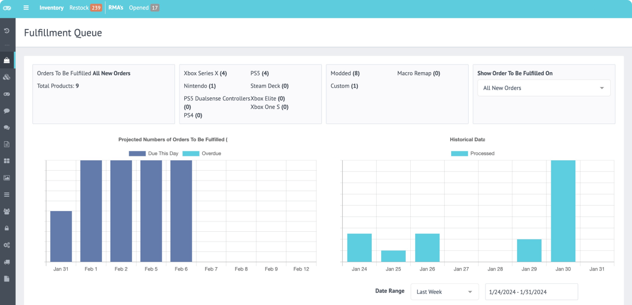632x305 pixels.
Task: Toggle the Overdue legend series
Action: 202,153
